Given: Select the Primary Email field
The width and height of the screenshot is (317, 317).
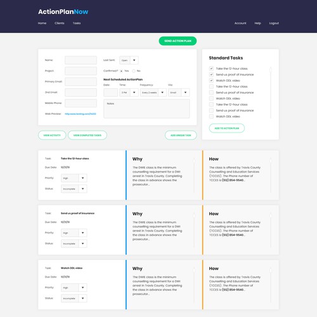Looking at the screenshot, I should tap(81, 82).
